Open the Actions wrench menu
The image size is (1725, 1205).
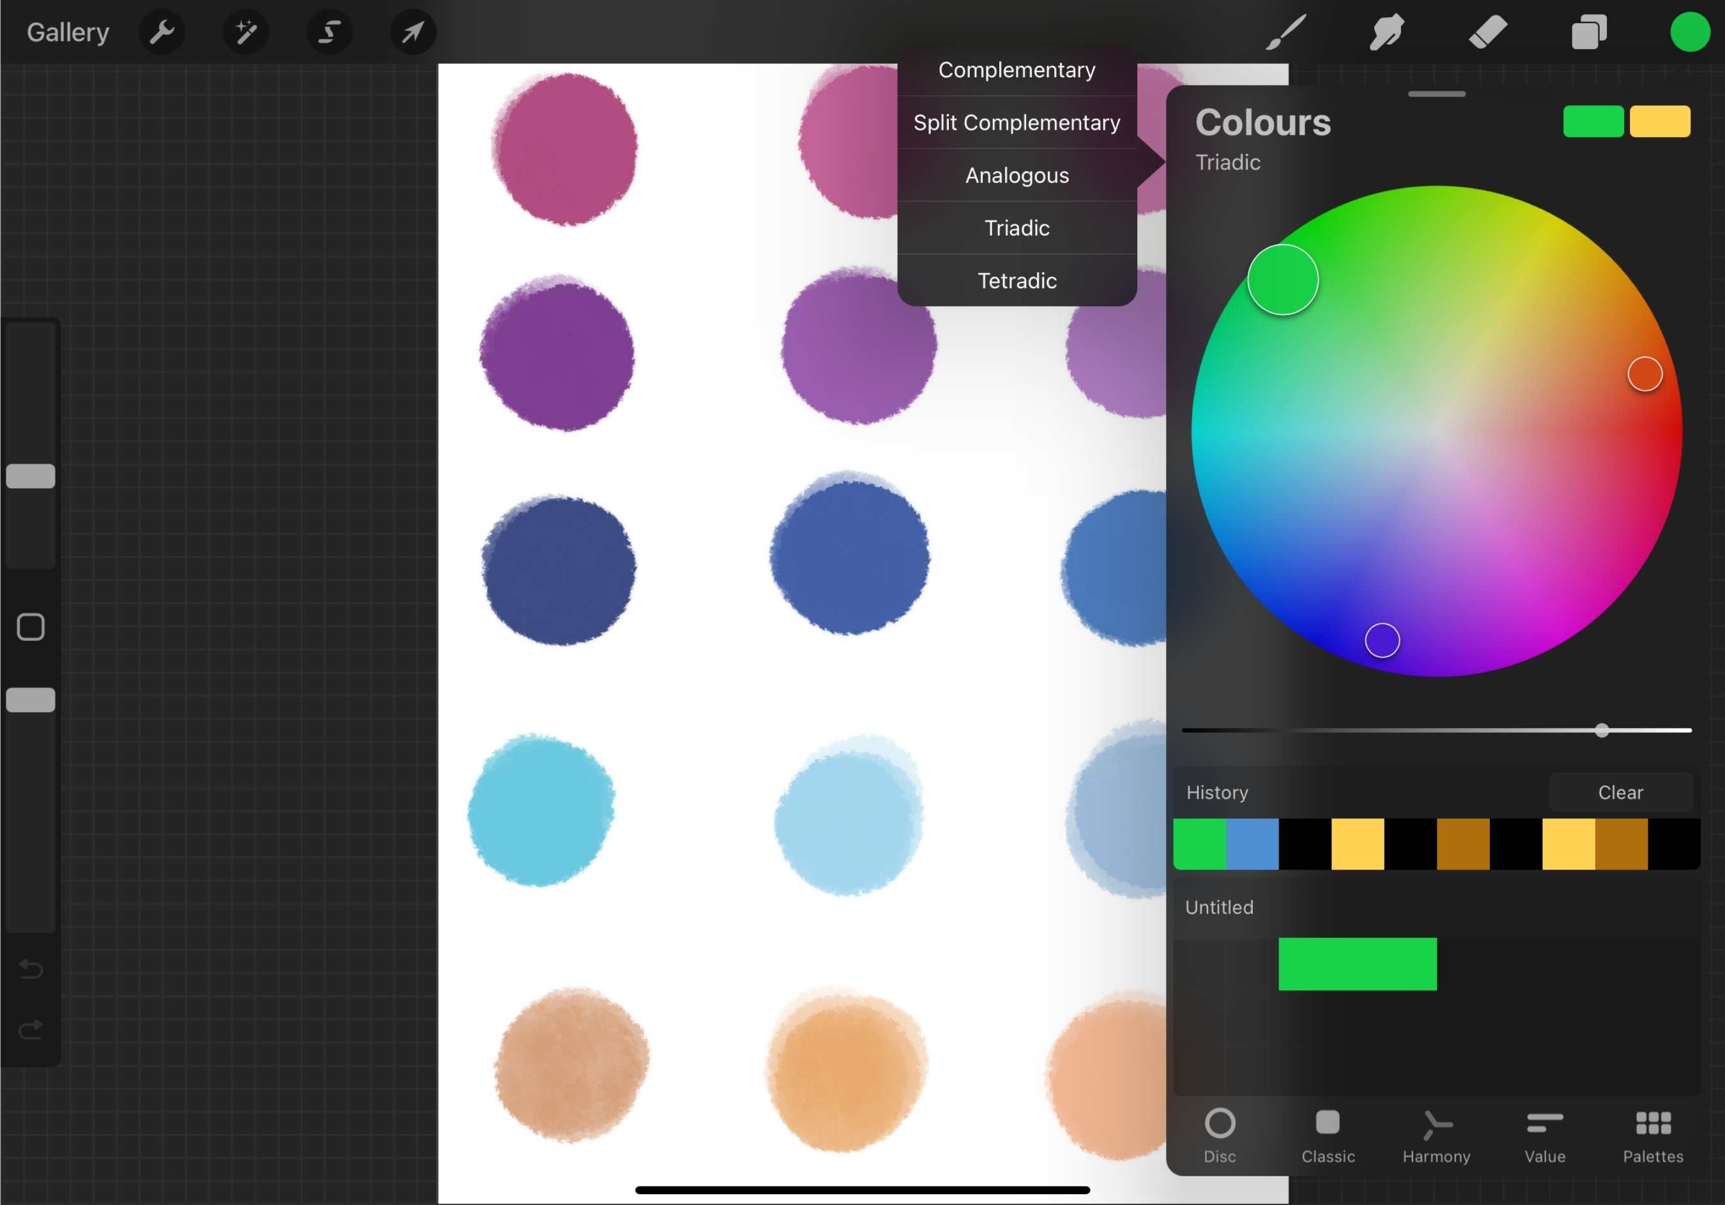tap(162, 31)
